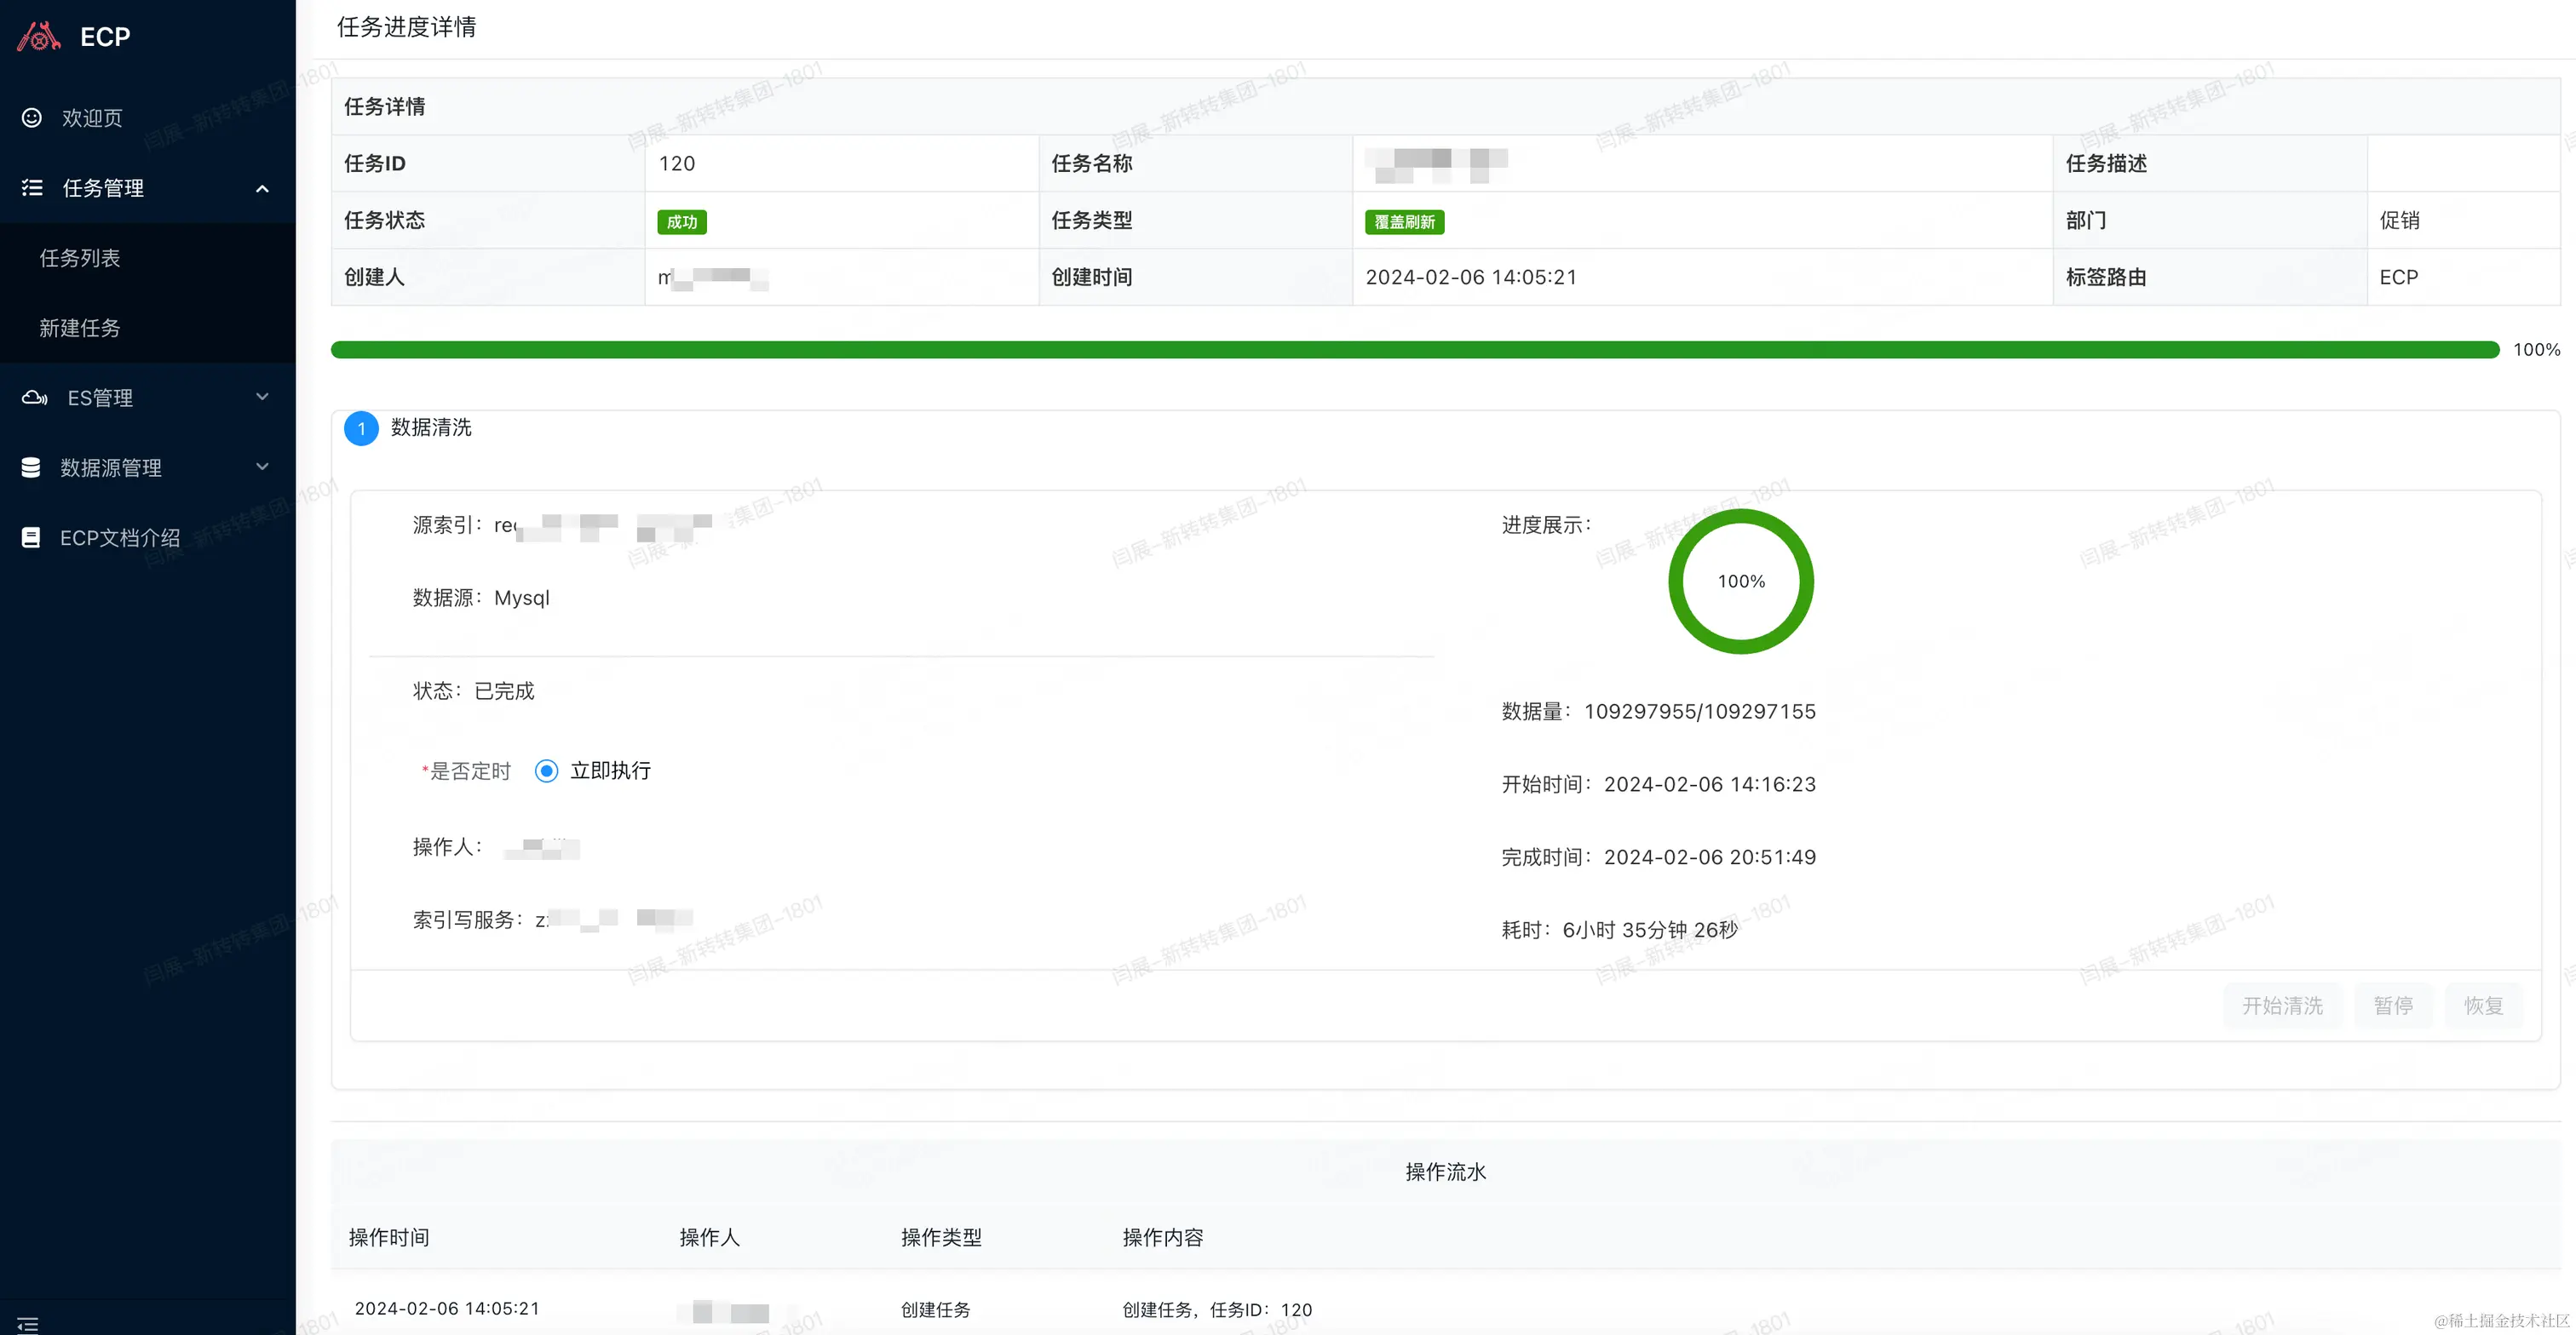Image resolution: width=2576 pixels, height=1335 pixels.
Task: Click the list icon beside 任务管理
Action: point(32,188)
